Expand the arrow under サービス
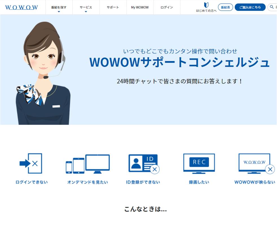 [x=86, y=12]
